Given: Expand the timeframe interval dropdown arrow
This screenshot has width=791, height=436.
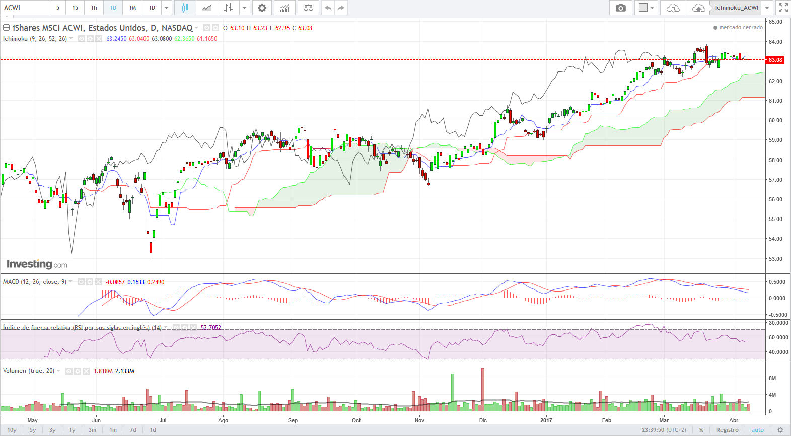Looking at the screenshot, I should coord(167,8).
